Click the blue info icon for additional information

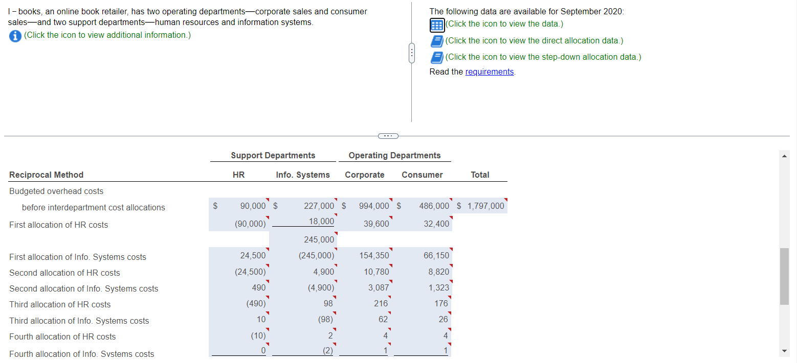pos(15,35)
